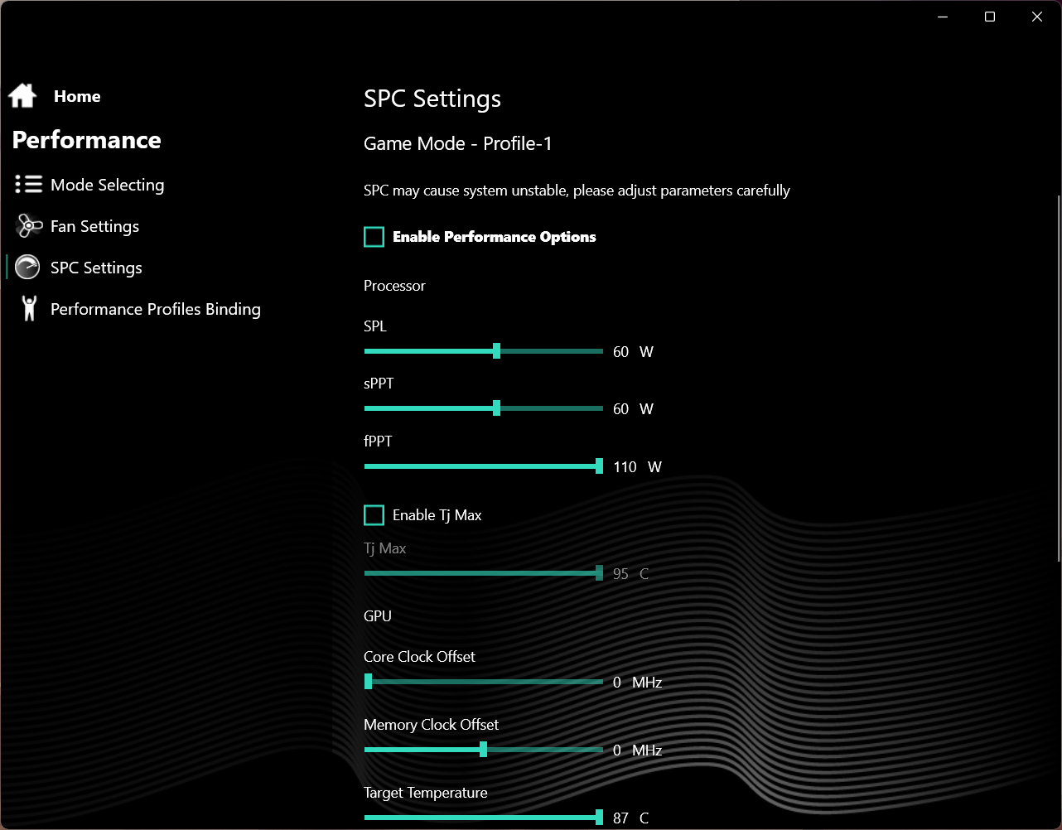Select Performance Profiles Binding menu item

click(155, 309)
